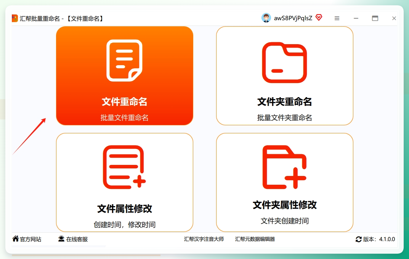Open the hamburger menu
This screenshot has width=409, height=259.
[337, 18]
